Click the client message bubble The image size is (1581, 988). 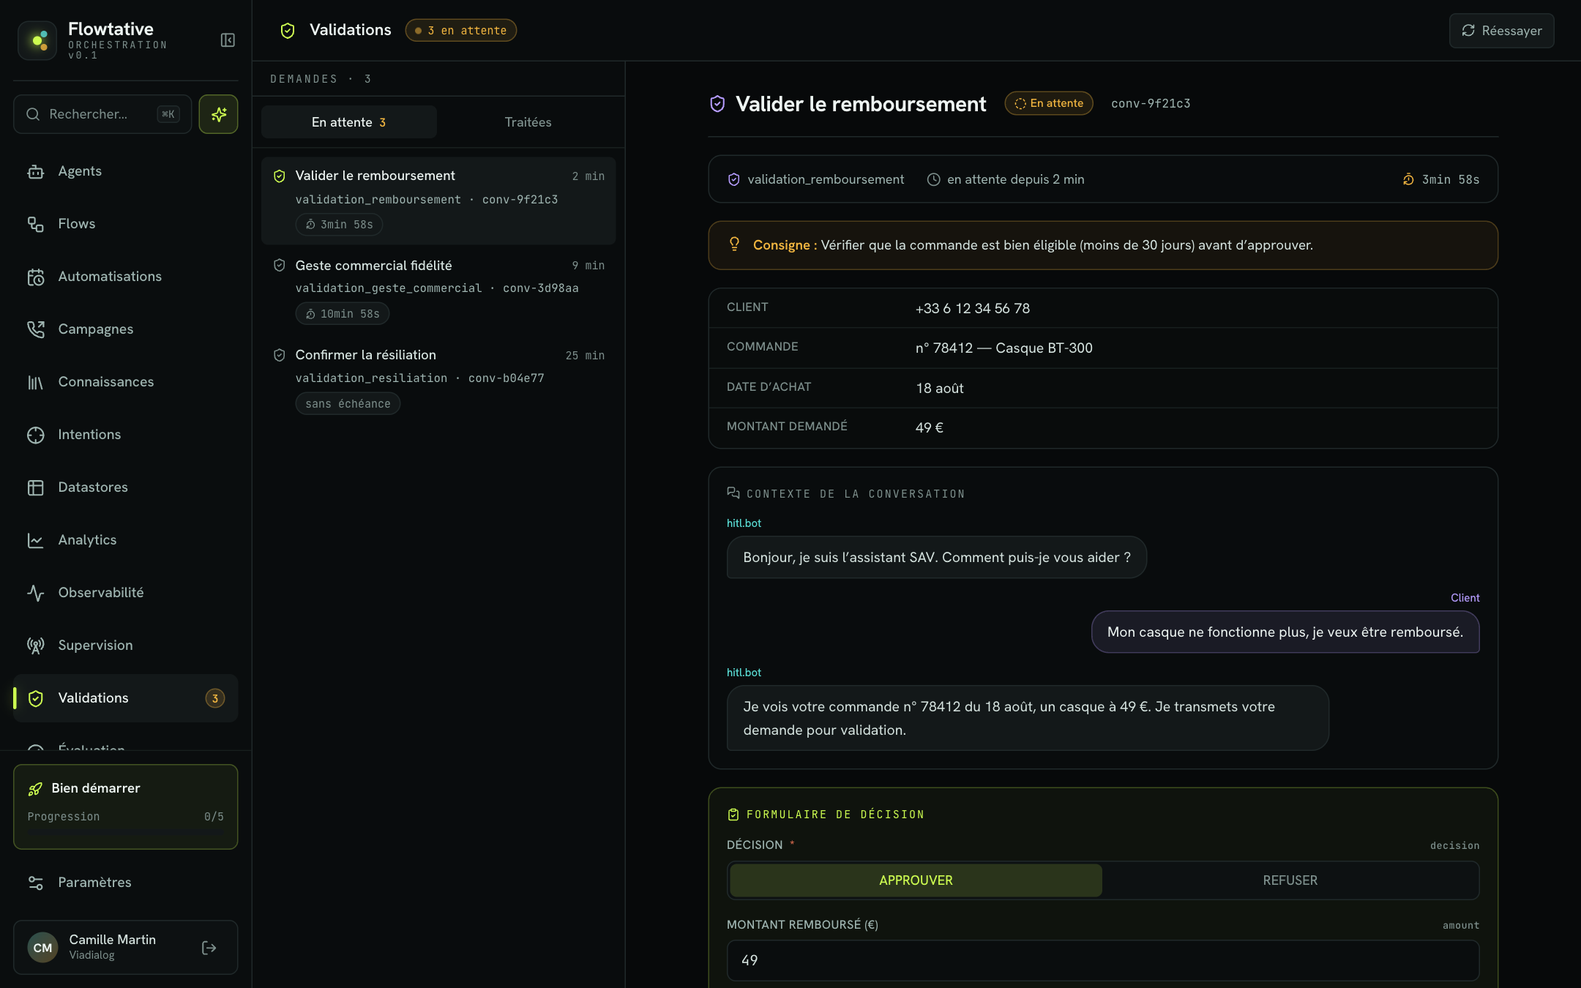point(1285,632)
